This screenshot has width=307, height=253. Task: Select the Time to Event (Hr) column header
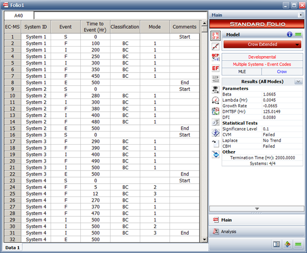click(x=95, y=27)
